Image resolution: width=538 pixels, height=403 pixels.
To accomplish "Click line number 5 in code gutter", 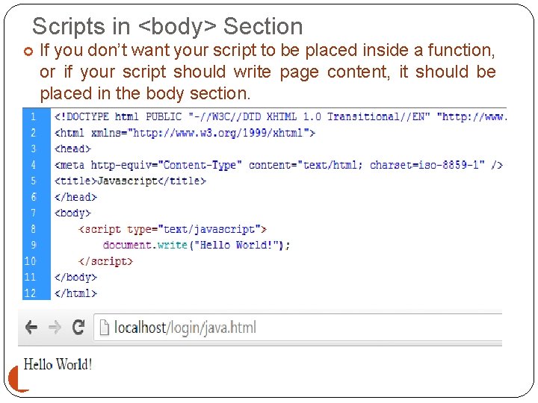I will 34,181.
